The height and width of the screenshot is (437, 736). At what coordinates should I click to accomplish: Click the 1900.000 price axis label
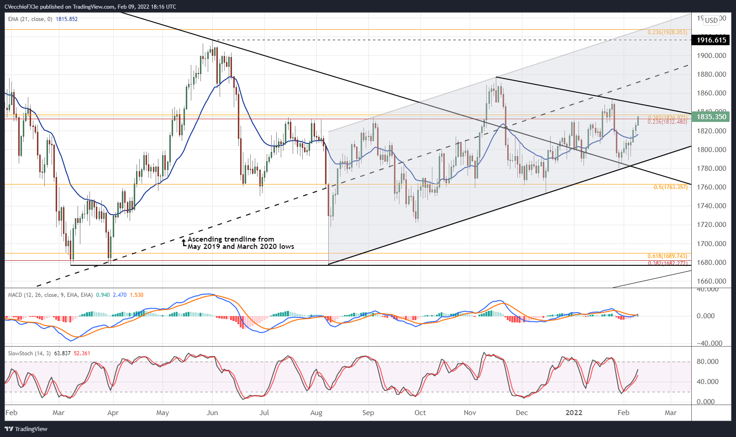coord(711,56)
